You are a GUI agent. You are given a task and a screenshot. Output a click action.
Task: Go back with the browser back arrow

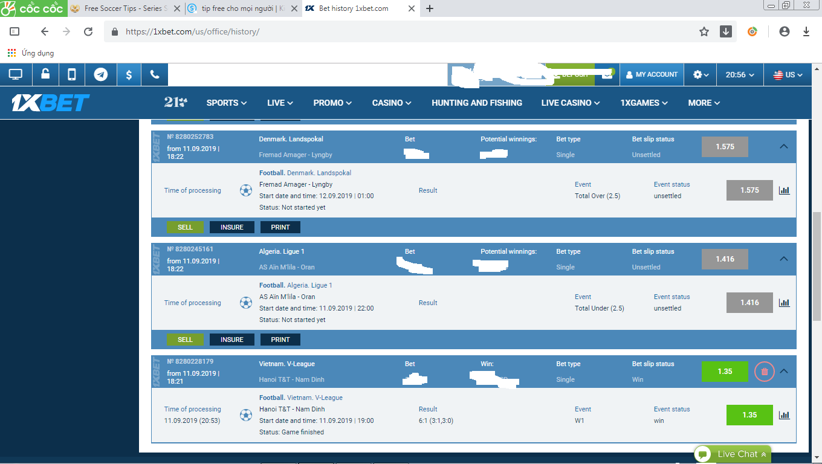point(45,31)
